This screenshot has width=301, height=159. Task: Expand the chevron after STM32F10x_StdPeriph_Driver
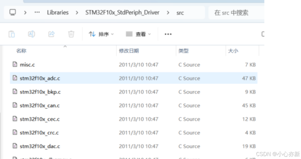pyautogui.click(x=168, y=13)
